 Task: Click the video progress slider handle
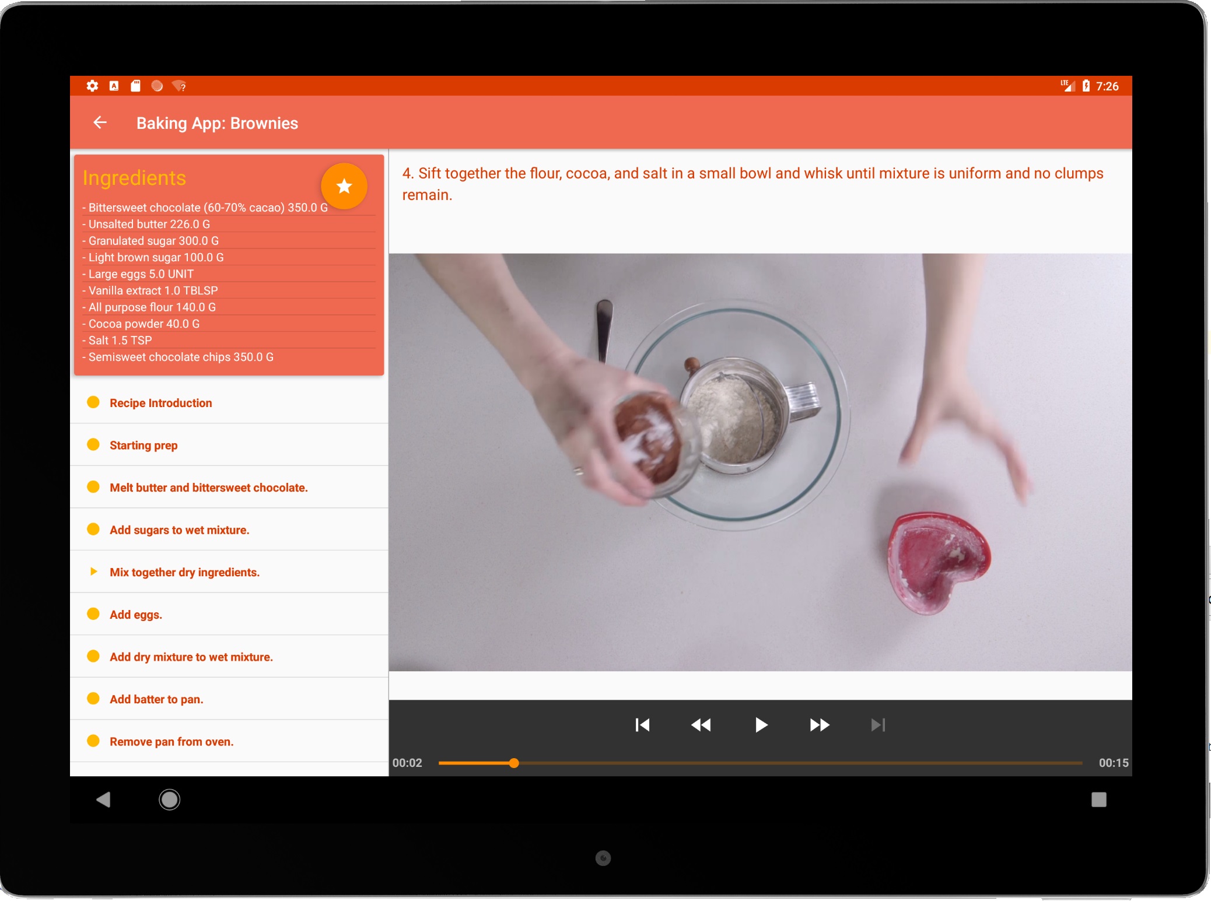tap(513, 763)
